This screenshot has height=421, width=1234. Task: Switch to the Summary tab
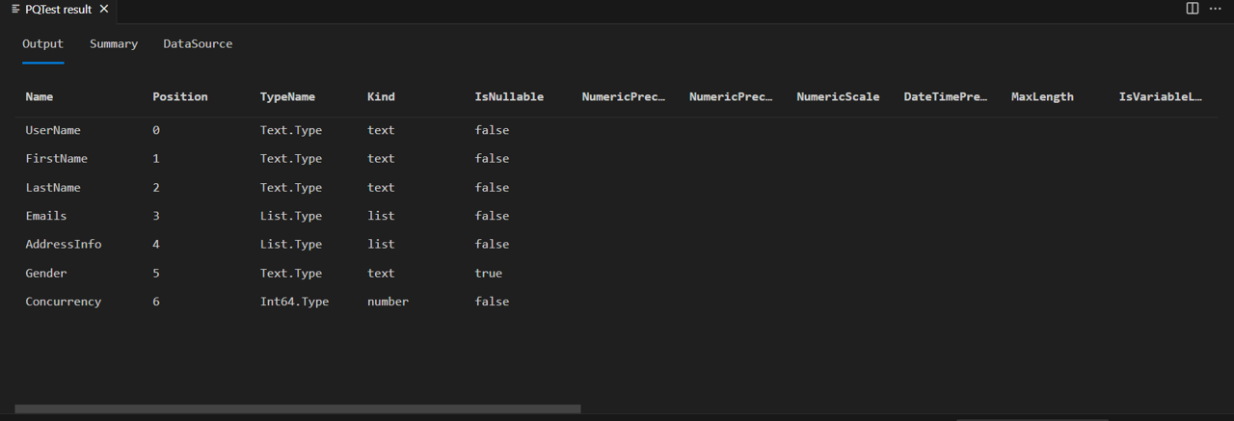(114, 43)
